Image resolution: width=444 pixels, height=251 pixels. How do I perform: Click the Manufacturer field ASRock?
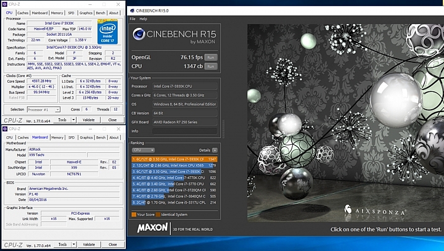[x=74, y=149]
